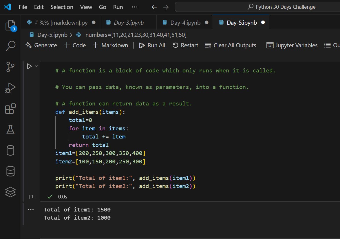Open the Extensions view icon

point(10,108)
